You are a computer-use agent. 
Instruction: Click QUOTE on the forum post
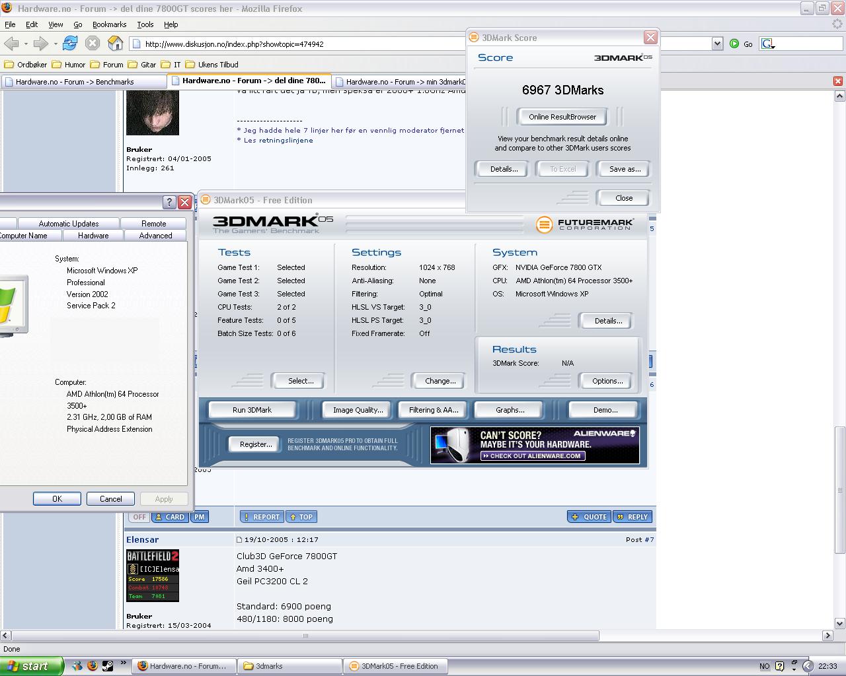click(x=589, y=517)
